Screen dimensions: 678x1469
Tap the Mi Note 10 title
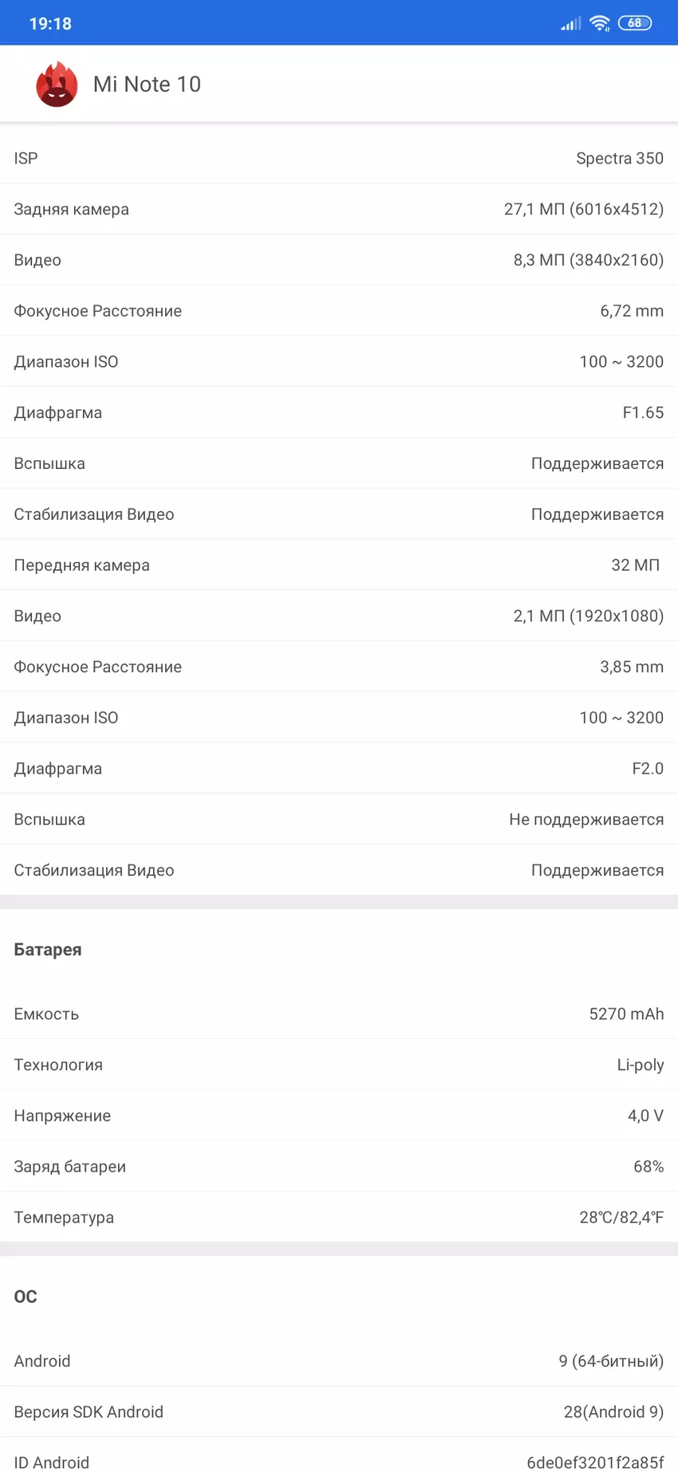[x=147, y=85]
